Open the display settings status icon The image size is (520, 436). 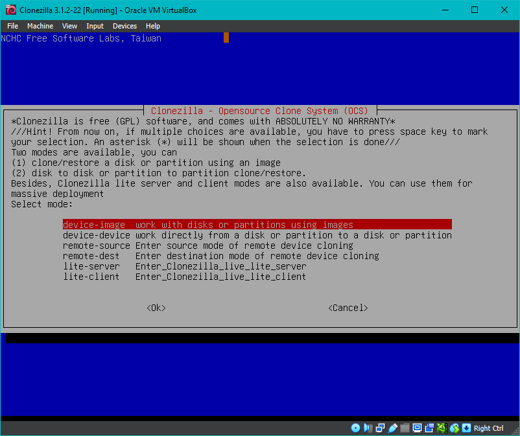[417, 428]
